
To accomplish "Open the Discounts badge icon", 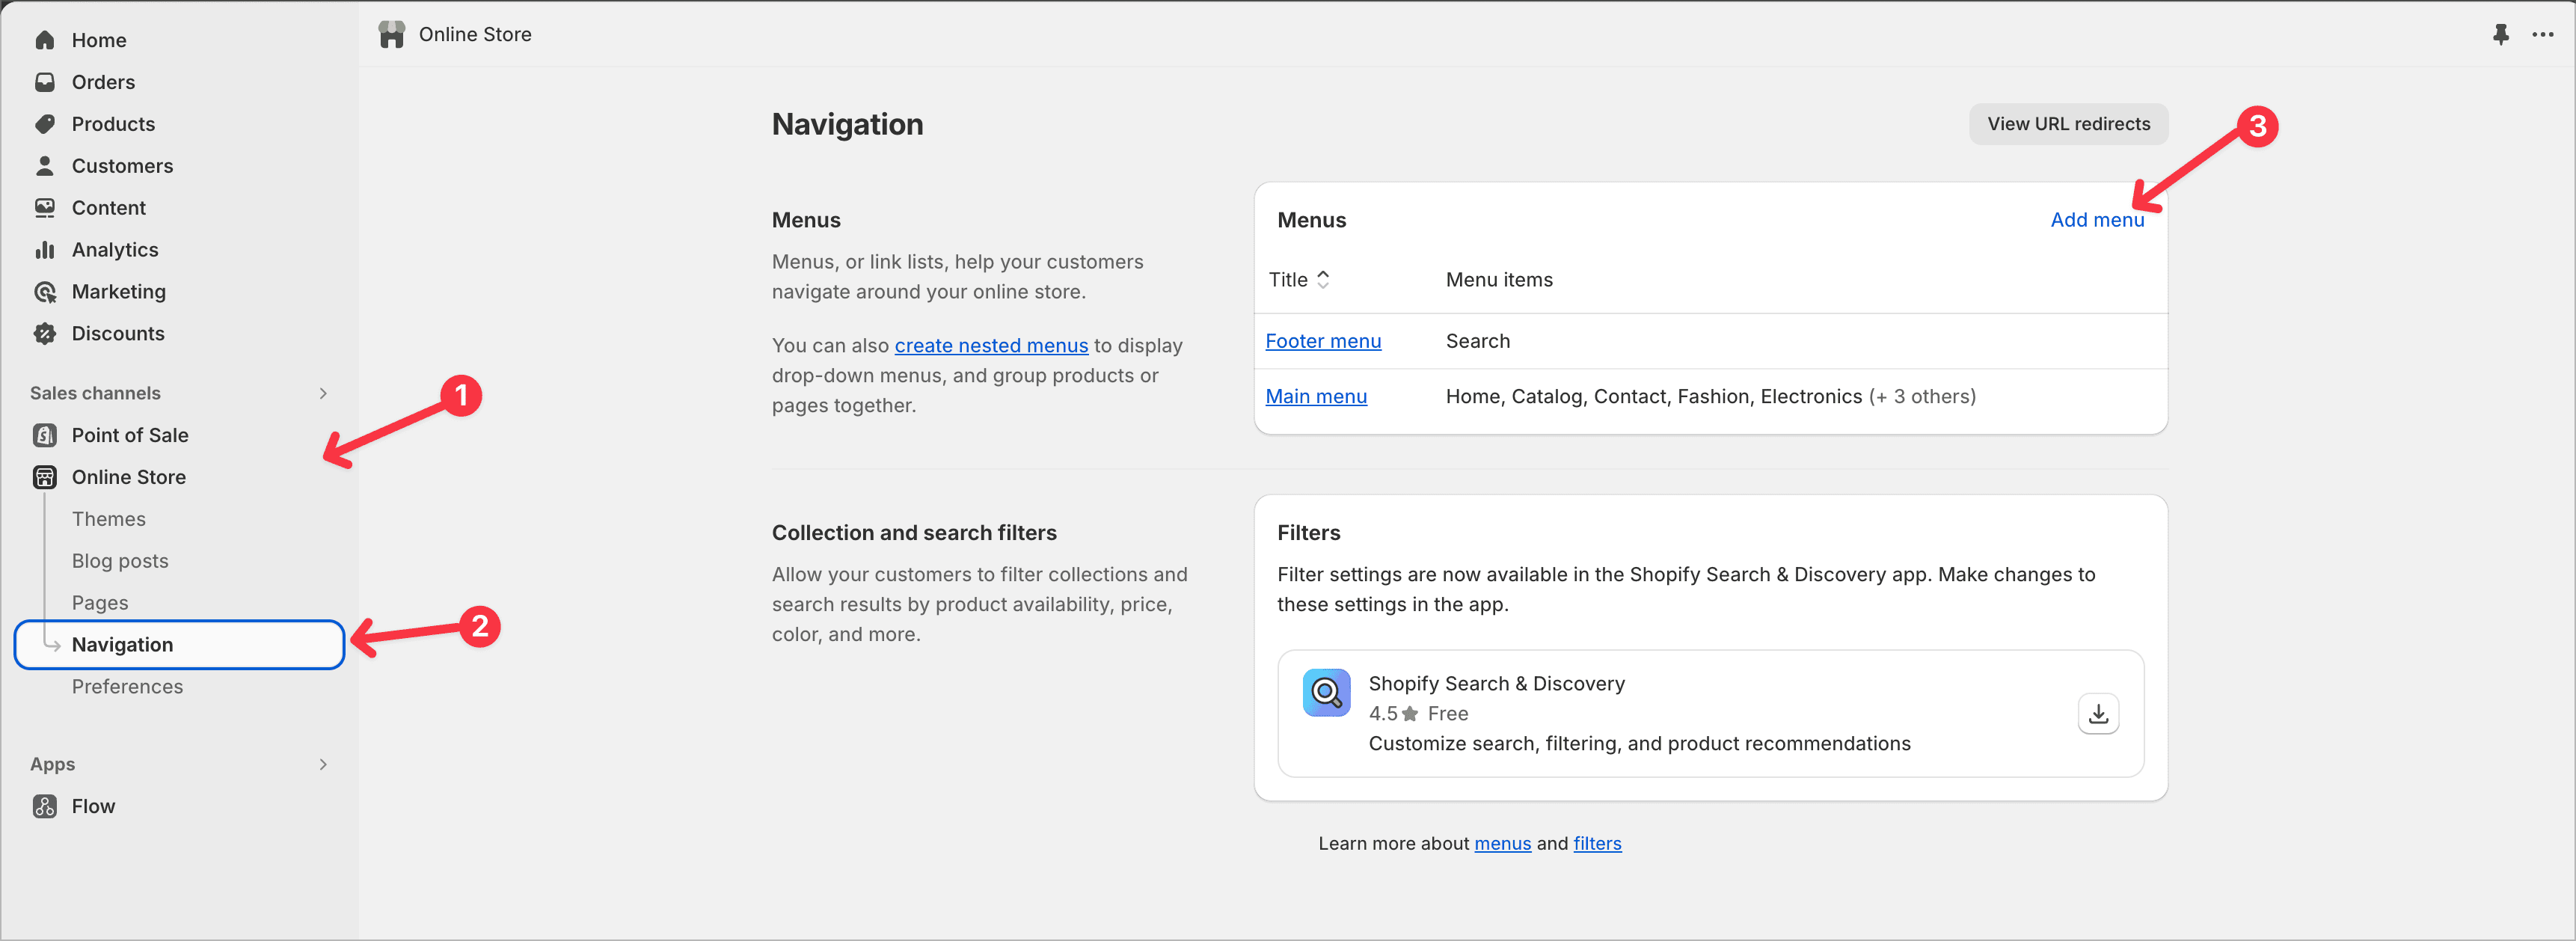I will point(46,333).
